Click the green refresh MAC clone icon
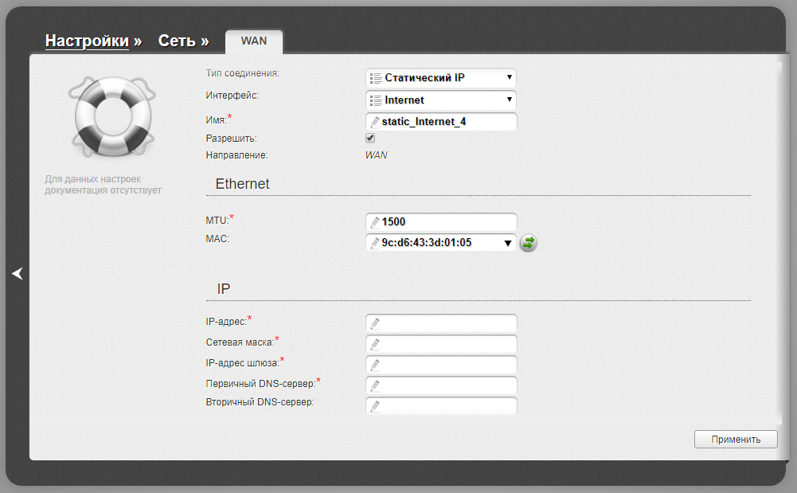Screen dimensions: 797x493 coord(529,243)
